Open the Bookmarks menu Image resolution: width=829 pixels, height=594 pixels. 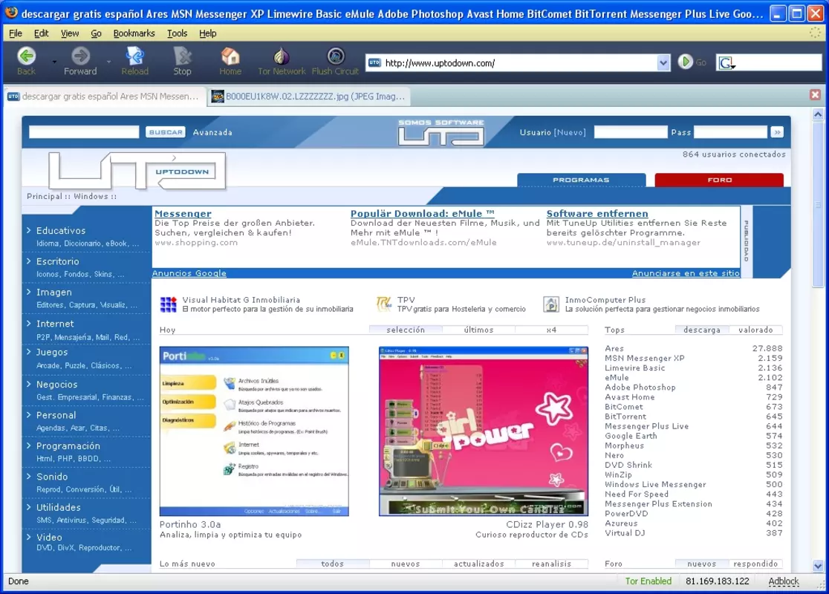[x=134, y=33]
